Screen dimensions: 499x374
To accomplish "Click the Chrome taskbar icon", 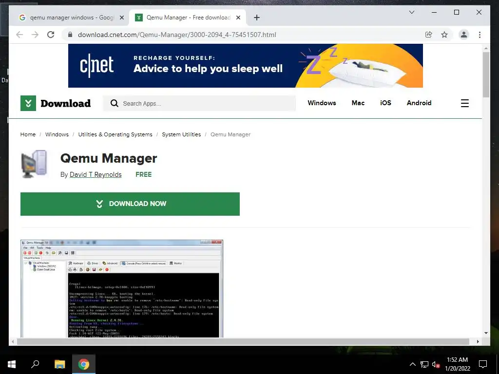I will (x=84, y=364).
